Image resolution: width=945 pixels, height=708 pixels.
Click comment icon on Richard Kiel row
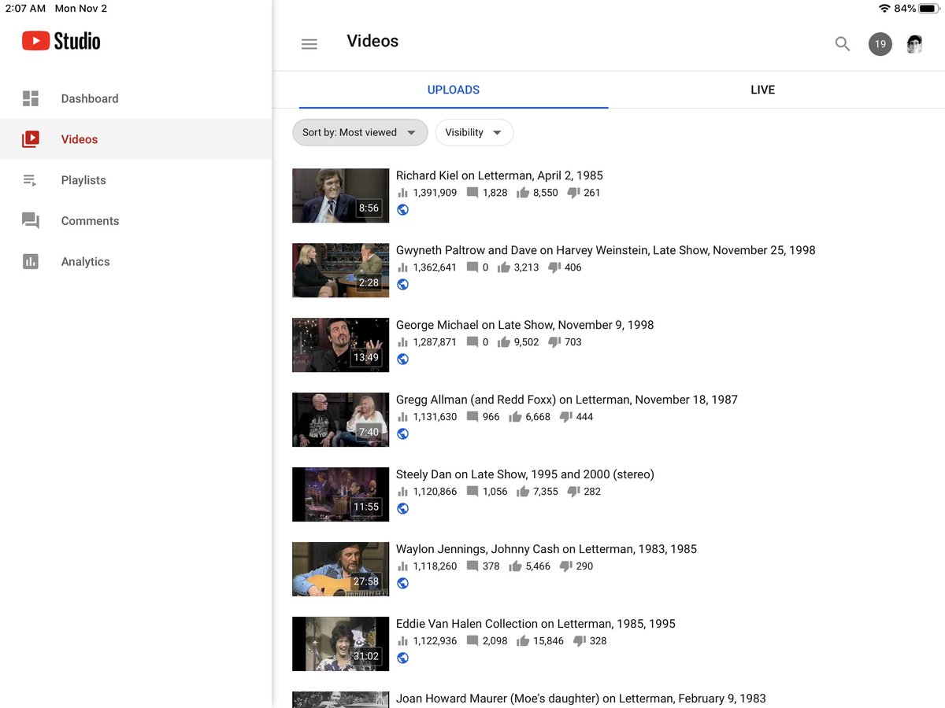click(472, 193)
